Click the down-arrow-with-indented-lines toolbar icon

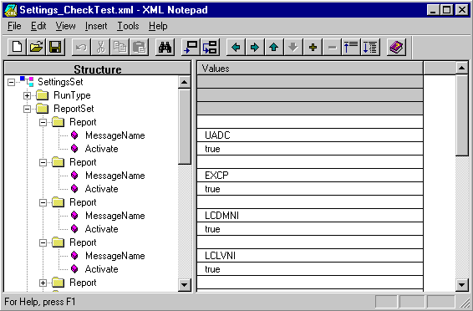tap(370, 47)
